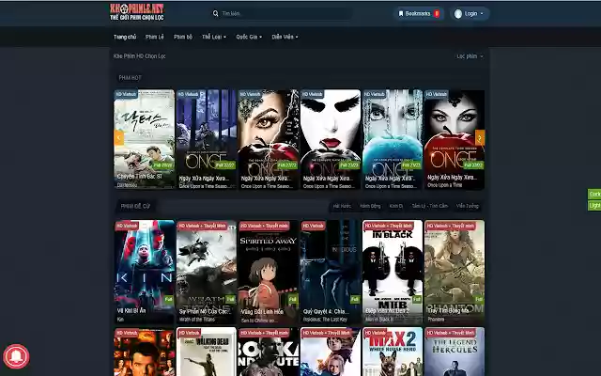The width and height of the screenshot is (601, 376).
Task: Open Kho Phim HD Chọn Lọc breadcrumb link
Action: (x=139, y=56)
